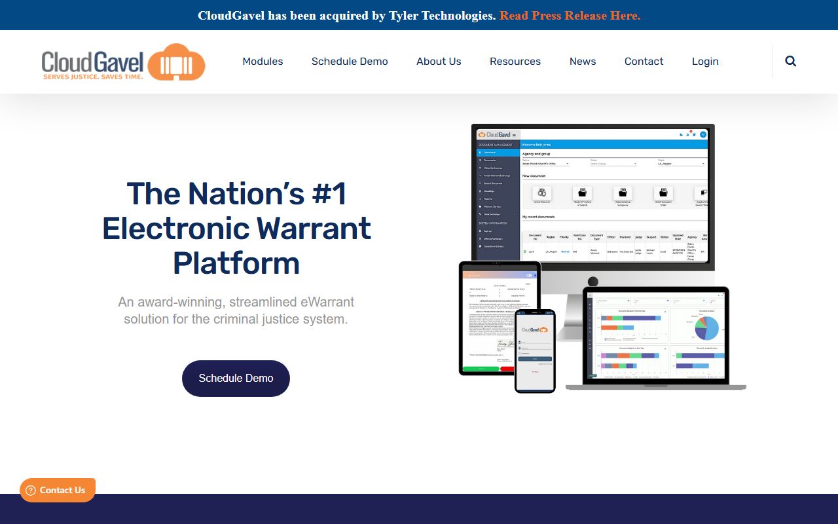Screen dimensions: 838x524
Task: Visit the News page
Action: [x=583, y=61]
